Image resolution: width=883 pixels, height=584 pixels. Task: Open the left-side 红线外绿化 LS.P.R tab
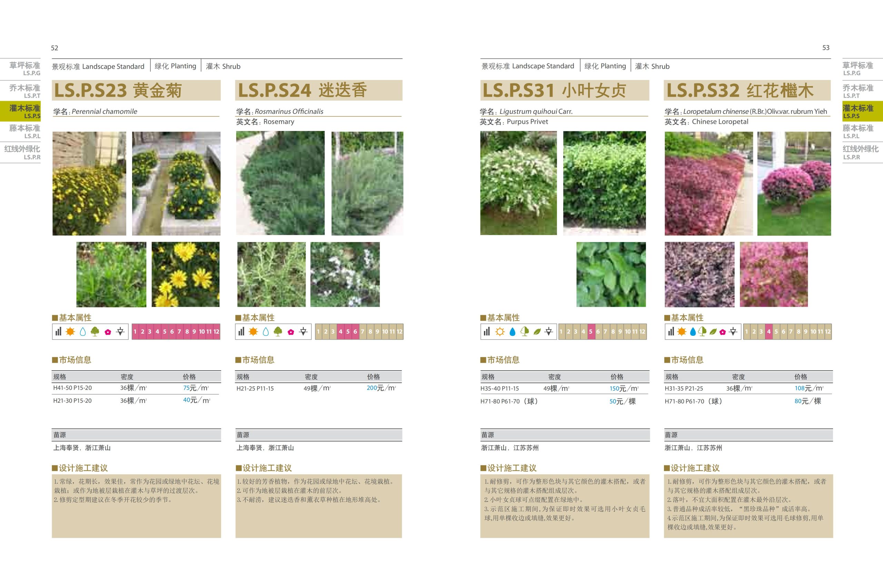tap(22, 152)
